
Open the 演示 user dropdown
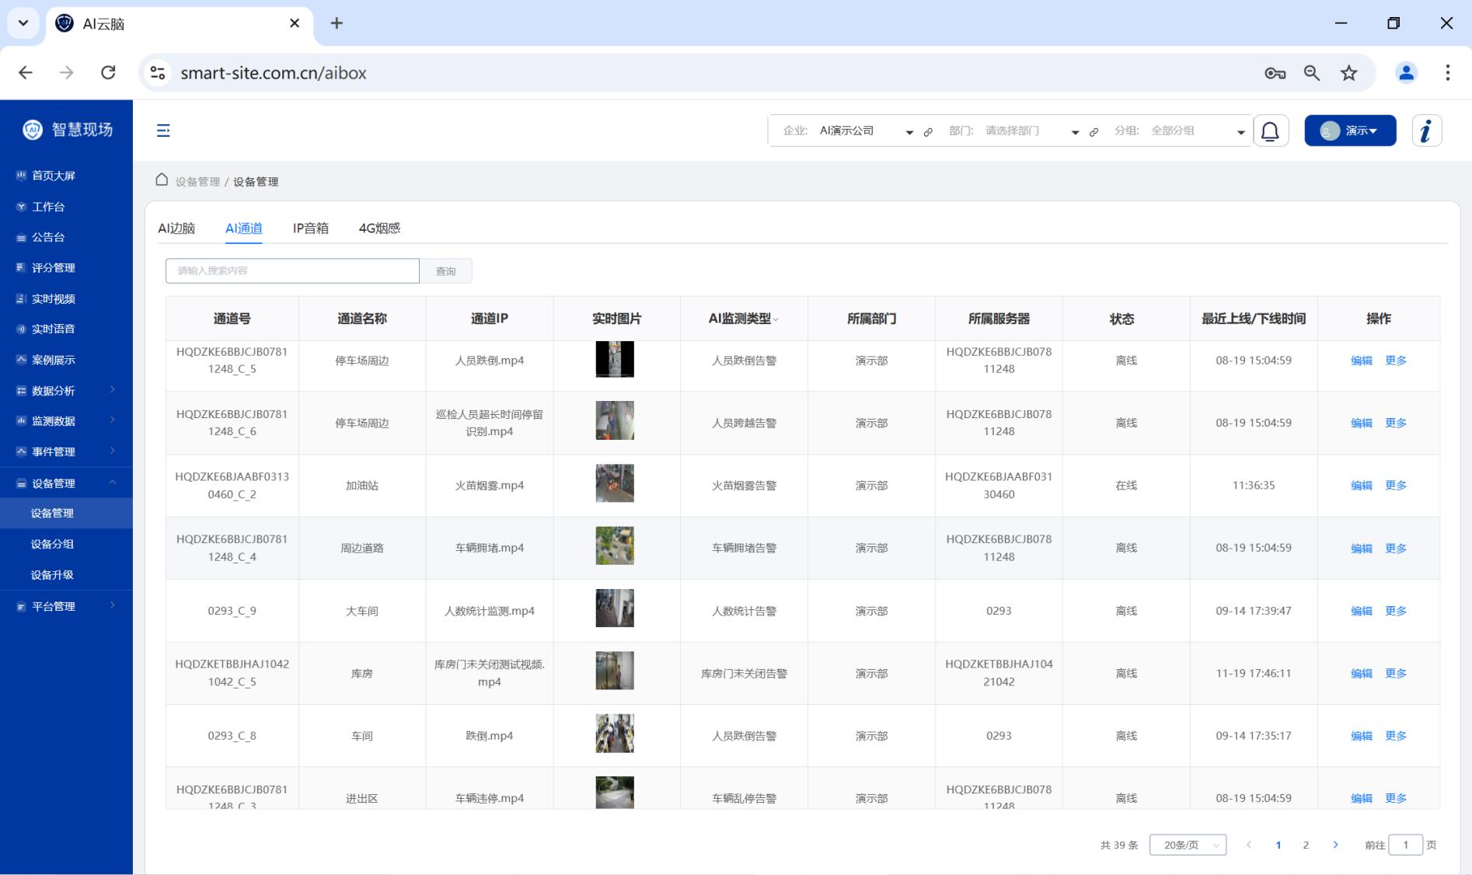1350,131
